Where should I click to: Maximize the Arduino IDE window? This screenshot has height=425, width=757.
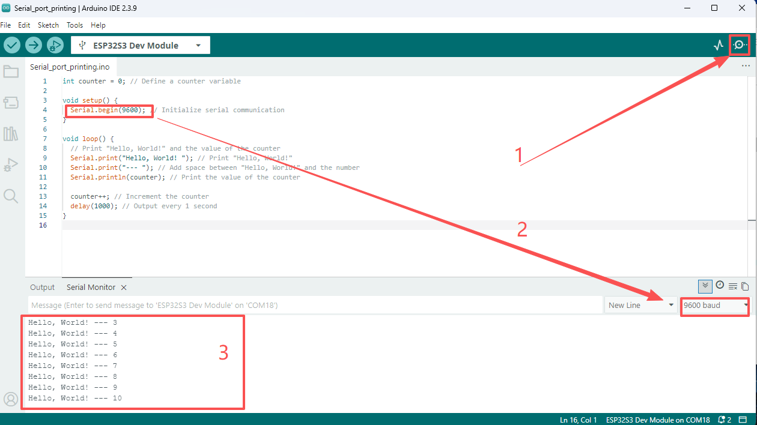[x=714, y=8]
